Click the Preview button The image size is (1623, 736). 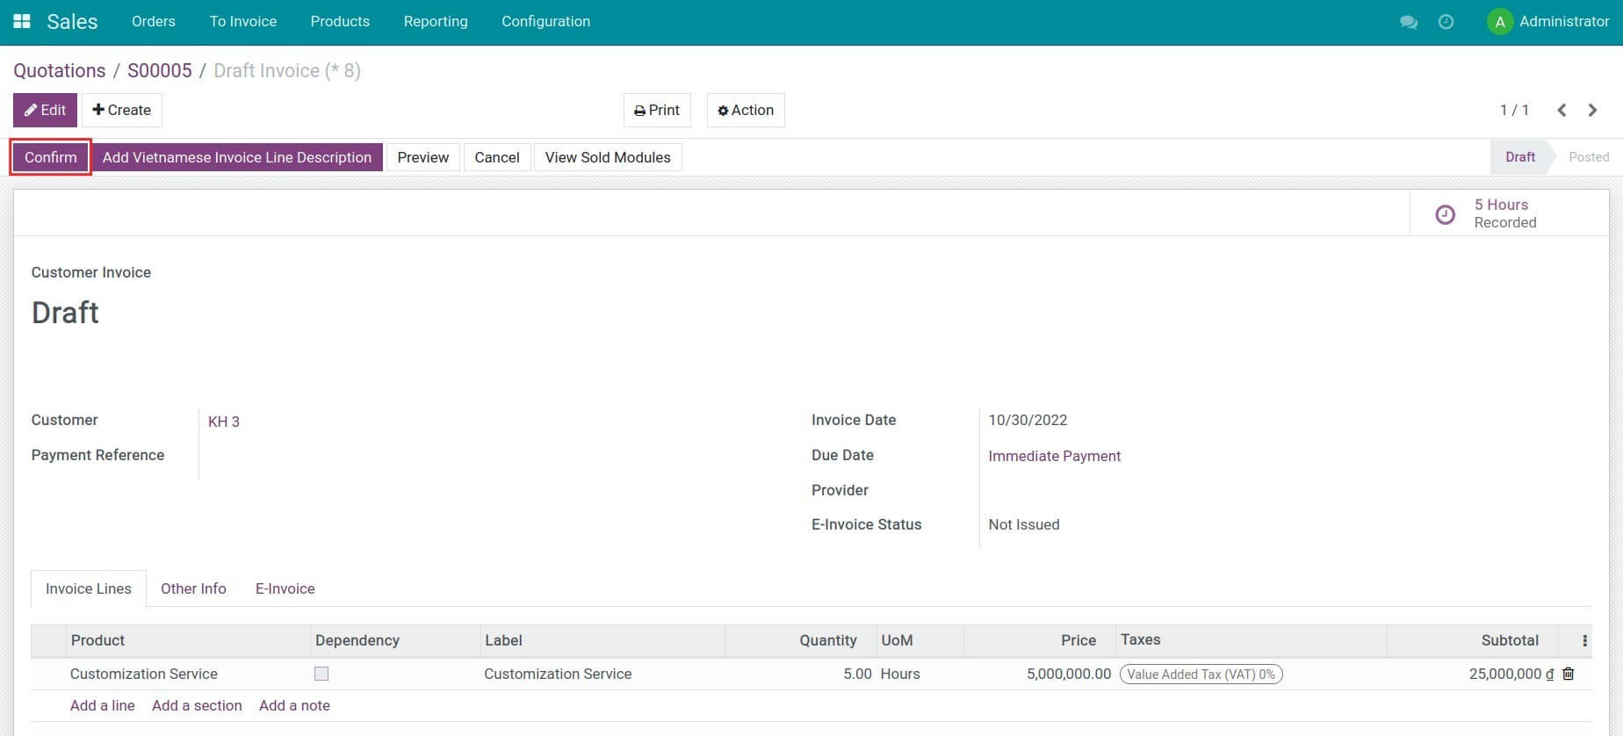(x=423, y=157)
